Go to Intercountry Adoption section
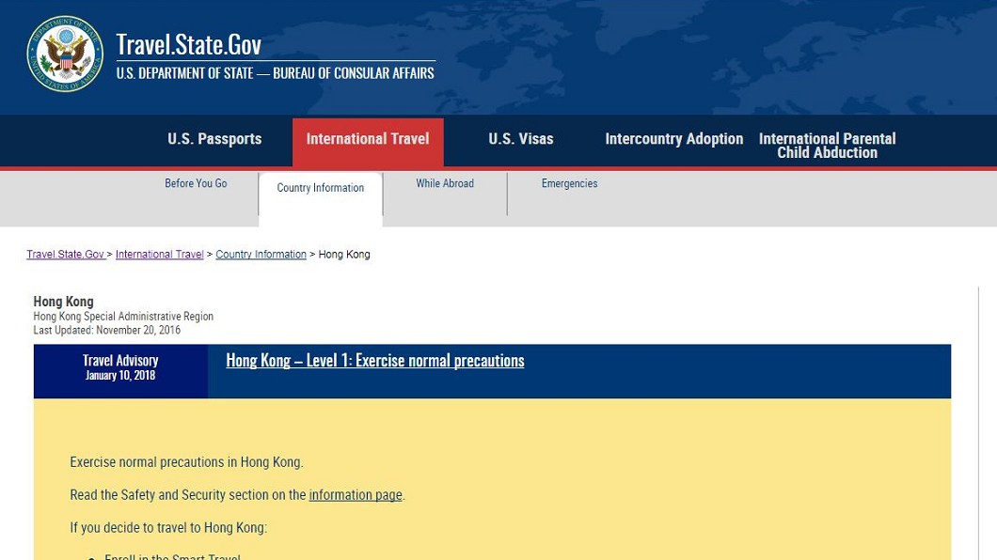 tap(674, 139)
